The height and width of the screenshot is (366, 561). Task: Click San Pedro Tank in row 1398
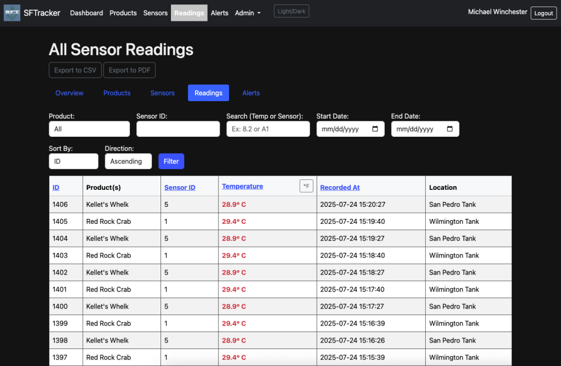452,340
